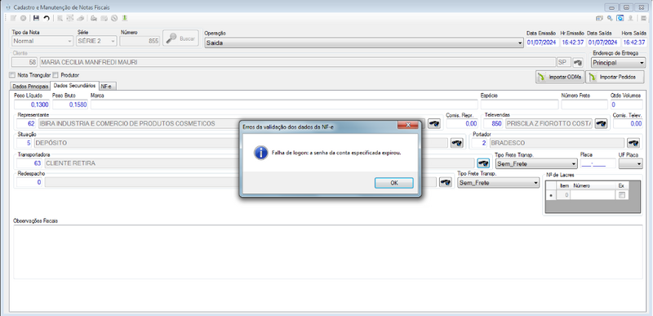Click dialog message 'Falha de logon' text

point(336,153)
